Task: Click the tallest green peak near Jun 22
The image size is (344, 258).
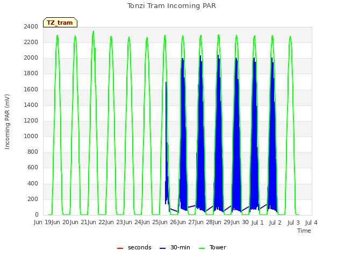Action: pos(94,31)
